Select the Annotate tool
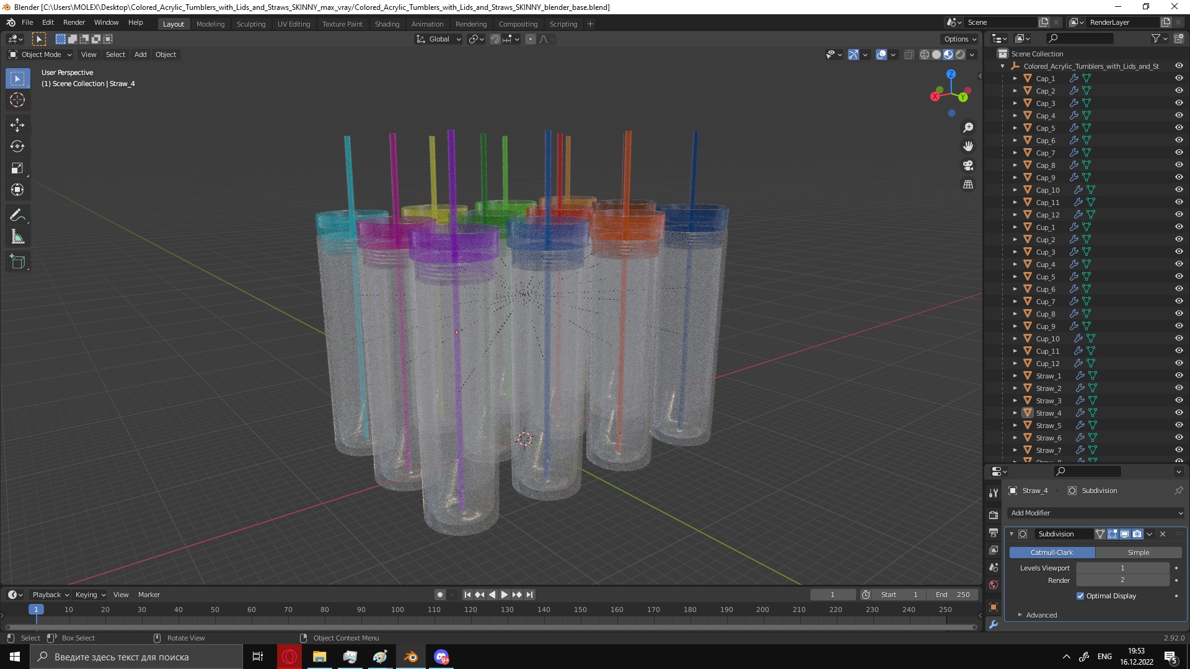1190x669 pixels. [17, 216]
